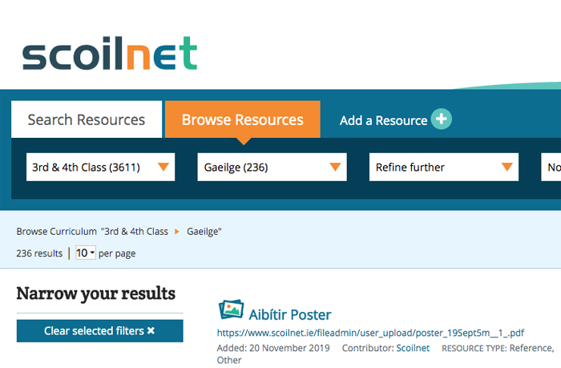The width and height of the screenshot is (561, 368).
Task: Click the "236 results" count text
Action: [39, 253]
